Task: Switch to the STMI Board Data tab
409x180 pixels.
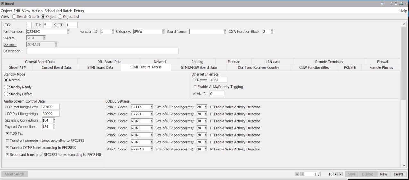Action: 100,68
